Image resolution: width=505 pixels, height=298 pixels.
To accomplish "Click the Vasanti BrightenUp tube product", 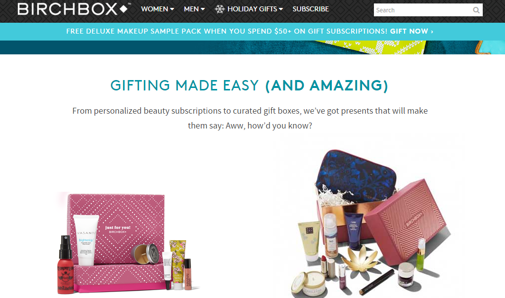I will click(86, 240).
